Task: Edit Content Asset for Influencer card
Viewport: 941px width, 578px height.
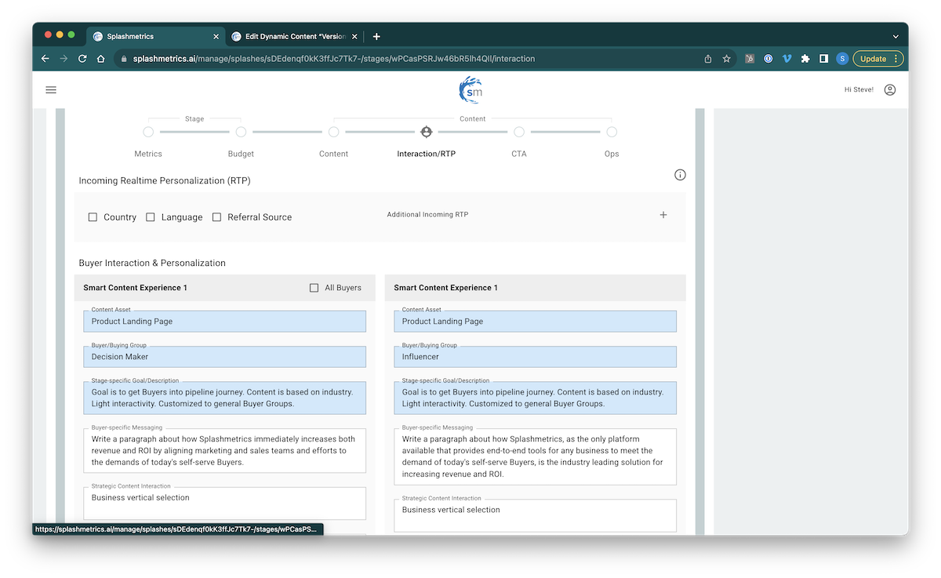Action: [x=536, y=321]
